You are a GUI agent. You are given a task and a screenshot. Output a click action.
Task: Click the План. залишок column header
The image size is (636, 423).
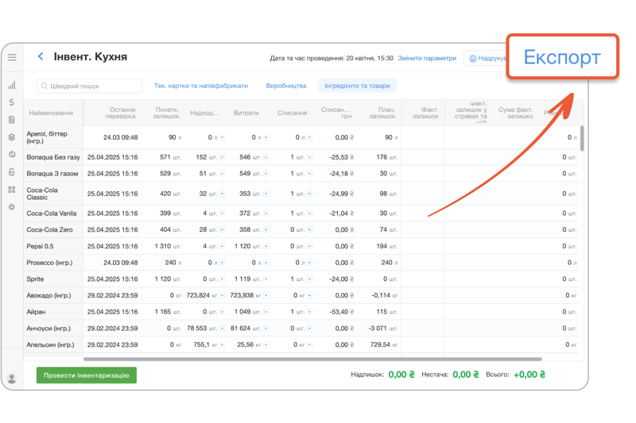tap(382, 113)
